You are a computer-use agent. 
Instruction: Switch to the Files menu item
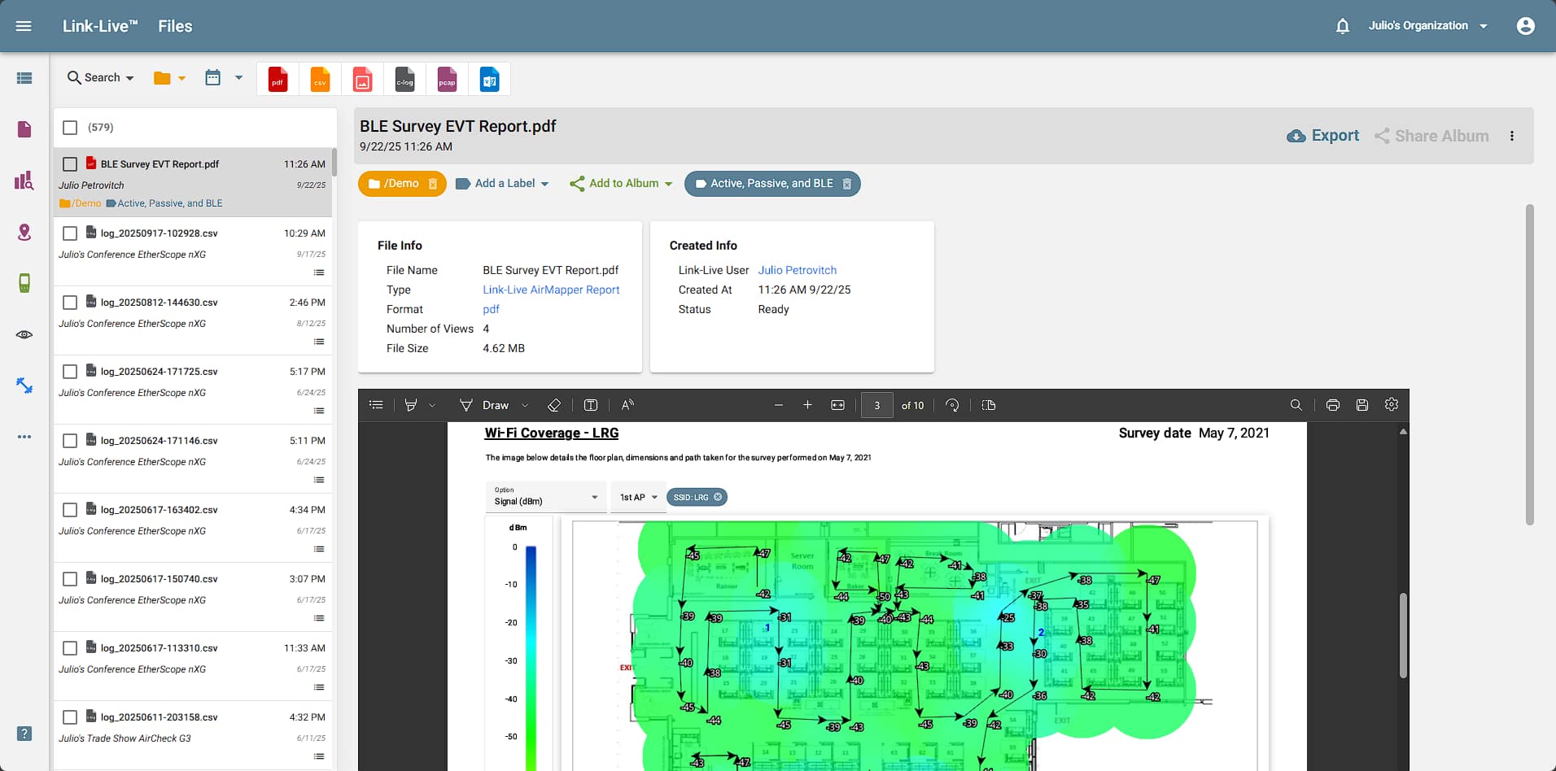[x=174, y=25]
